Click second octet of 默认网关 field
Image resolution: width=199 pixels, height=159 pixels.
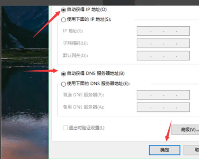click(157, 56)
